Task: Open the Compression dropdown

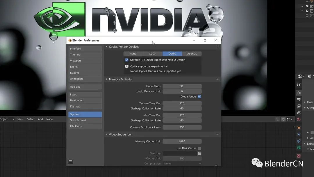Action: (x=182, y=164)
